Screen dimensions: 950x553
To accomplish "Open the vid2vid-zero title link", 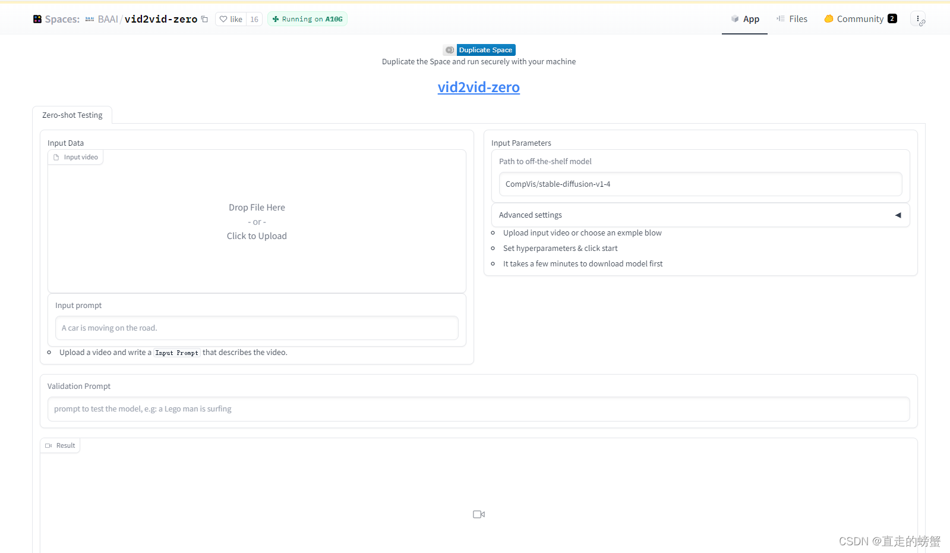I will coord(479,87).
